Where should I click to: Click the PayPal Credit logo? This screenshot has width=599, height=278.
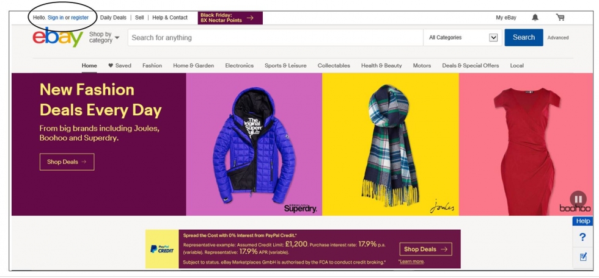[161, 249]
